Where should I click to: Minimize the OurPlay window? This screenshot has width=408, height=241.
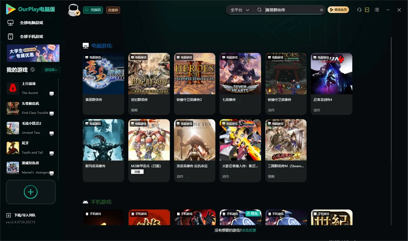[388, 10]
